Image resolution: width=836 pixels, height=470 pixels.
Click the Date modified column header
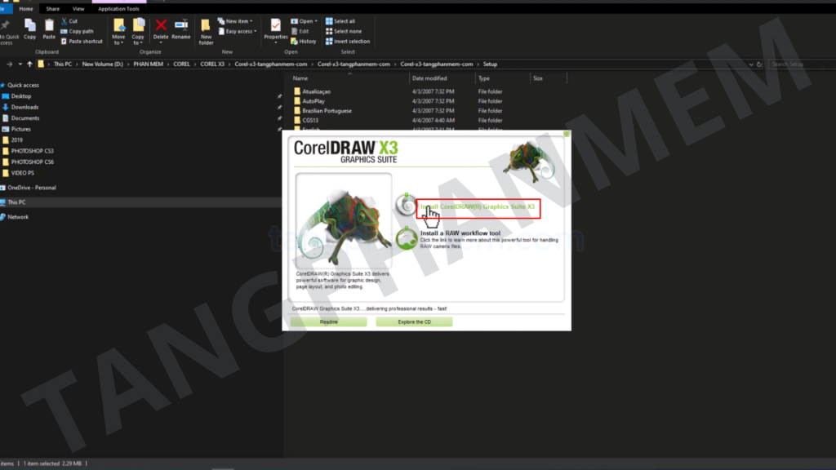(x=429, y=78)
